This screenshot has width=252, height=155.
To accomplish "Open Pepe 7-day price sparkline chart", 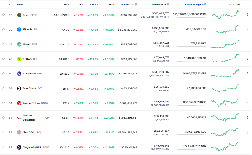I will (225, 15).
